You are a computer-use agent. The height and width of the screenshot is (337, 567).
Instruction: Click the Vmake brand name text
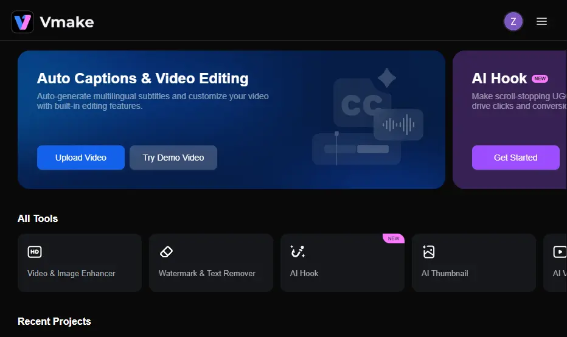coord(67,22)
